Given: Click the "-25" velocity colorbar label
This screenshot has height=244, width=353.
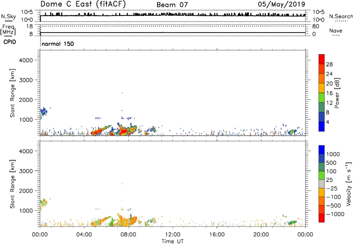Looking at the screenshot, I should 332,188.
